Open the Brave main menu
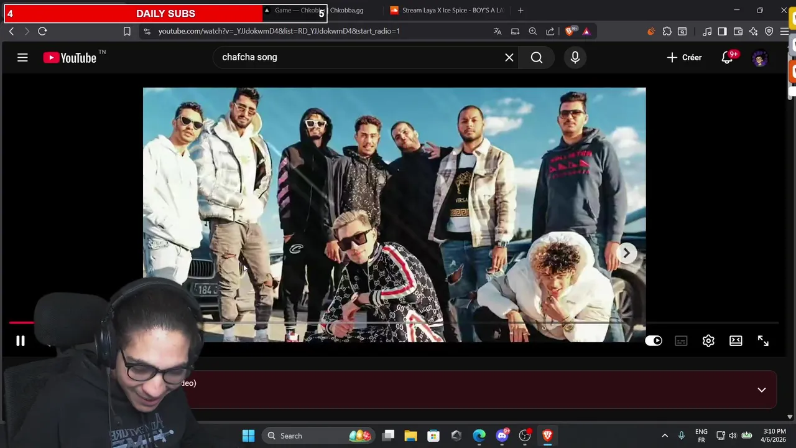 (784, 31)
